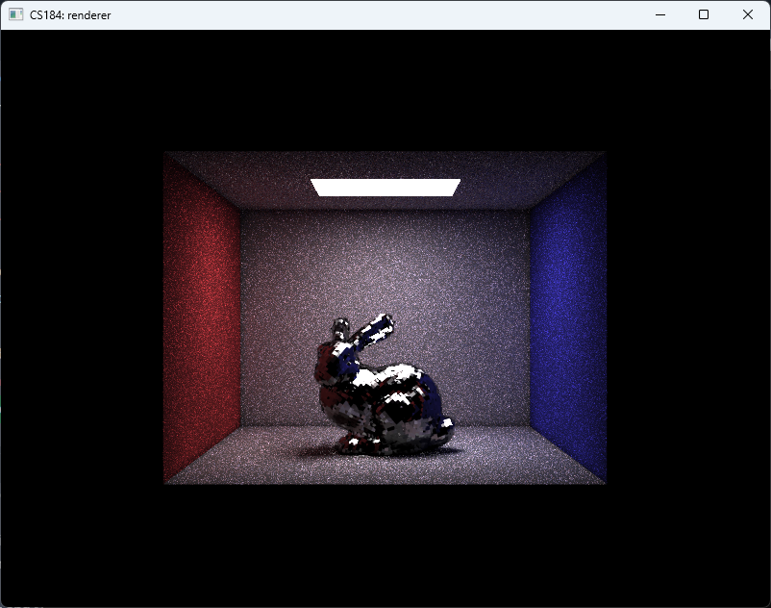Click the black margin right of the blue wall
This screenshot has width=771, height=608.
click(x=687, y=317)
